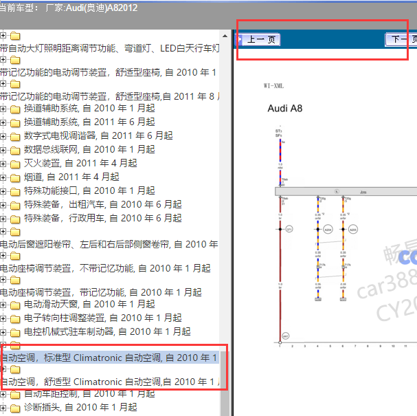Go to previous page with 上一页 button
This screenshot has width=417, height=416.
pos(261,40)
